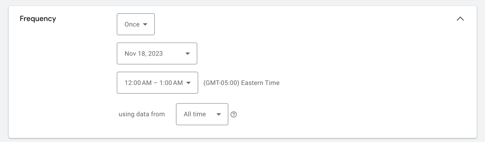This screenshot has height=142, width=485.
Task: Click the year 2023 in the date field
Action: click(156, 54)
